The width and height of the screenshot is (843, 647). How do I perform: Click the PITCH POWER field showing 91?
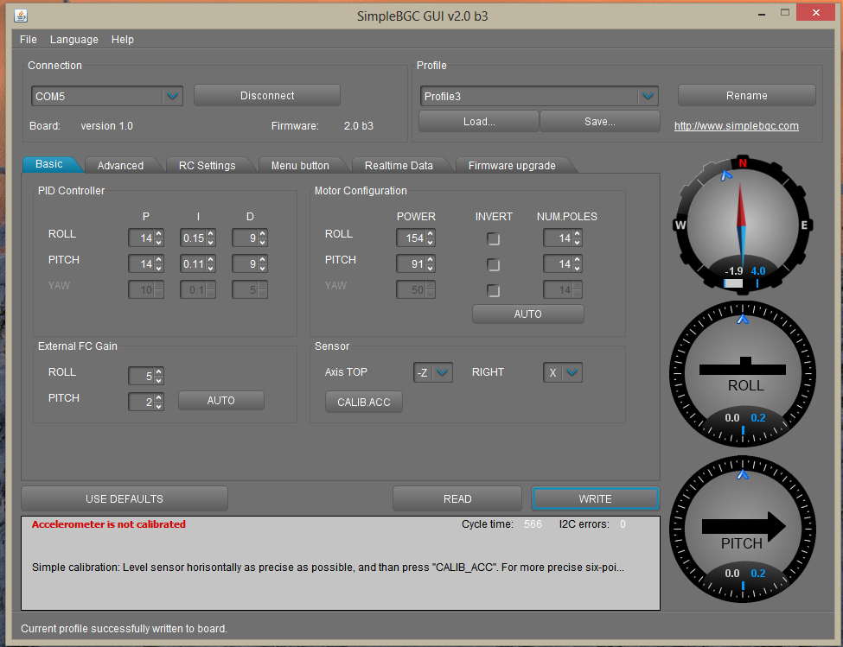click(412, 263)
